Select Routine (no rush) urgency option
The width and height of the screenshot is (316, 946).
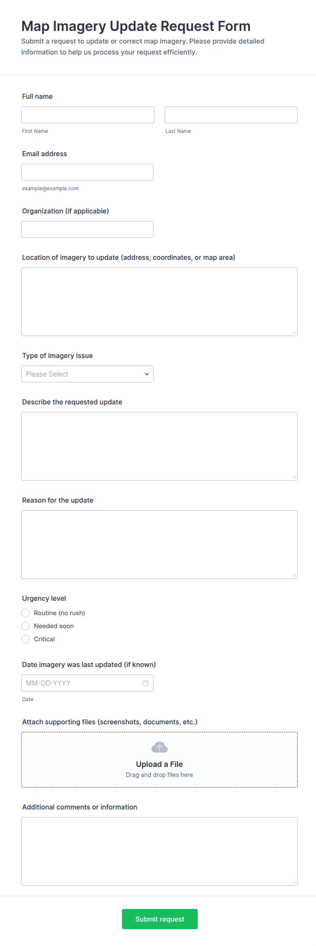25,613
